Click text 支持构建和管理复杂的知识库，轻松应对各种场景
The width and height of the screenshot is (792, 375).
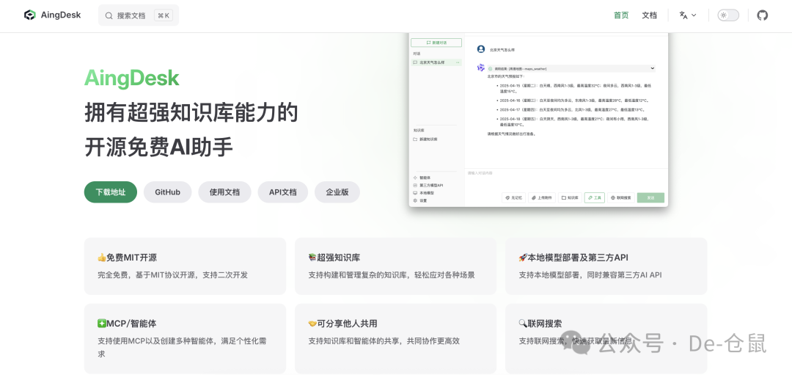click(392, 275)
